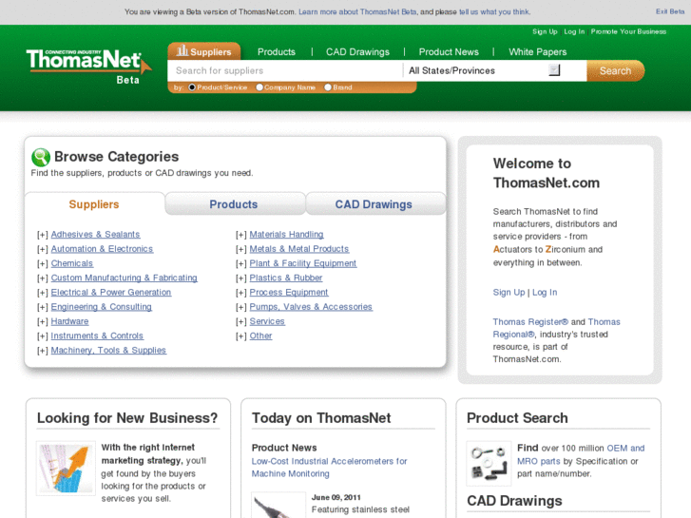This screenshot has width=691, height=518.
Task: Select the Product/Service radio button
Action: [x=192, y=87]
